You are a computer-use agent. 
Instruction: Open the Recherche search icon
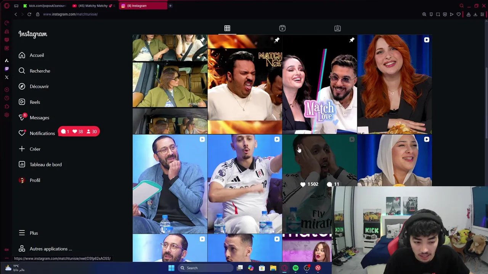coord(22,71)
